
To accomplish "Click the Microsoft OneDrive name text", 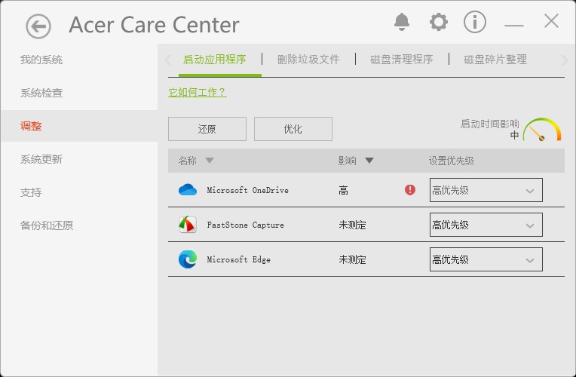I will coord(247,190).
